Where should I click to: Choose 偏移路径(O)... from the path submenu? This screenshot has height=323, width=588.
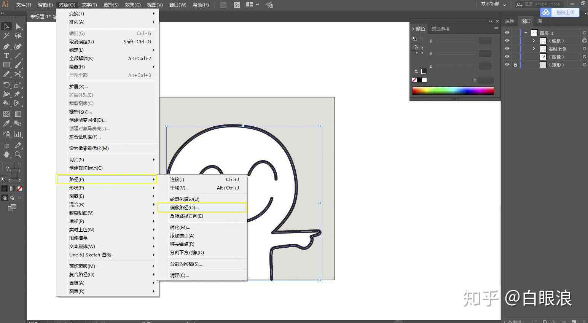click(x=202, y=208)
